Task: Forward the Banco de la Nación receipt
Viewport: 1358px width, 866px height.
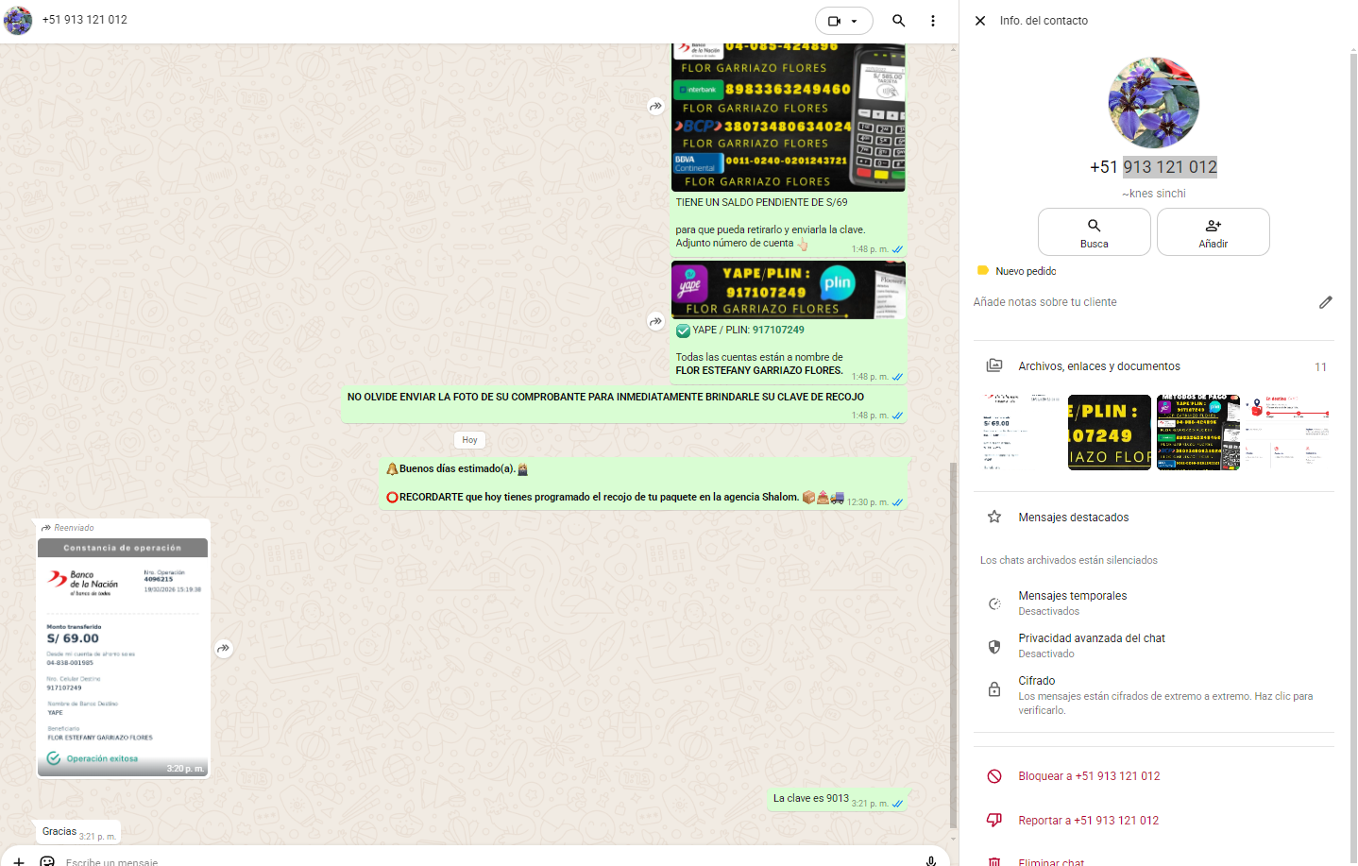Action: pyautogui.click(x=223, y=649)
